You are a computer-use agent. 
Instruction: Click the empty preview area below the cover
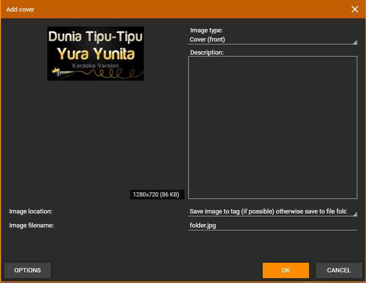92,135
